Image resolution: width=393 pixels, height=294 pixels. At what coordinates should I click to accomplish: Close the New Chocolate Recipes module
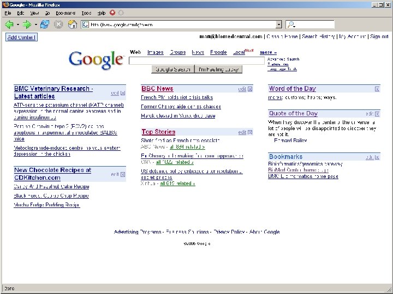click(123, 175)
